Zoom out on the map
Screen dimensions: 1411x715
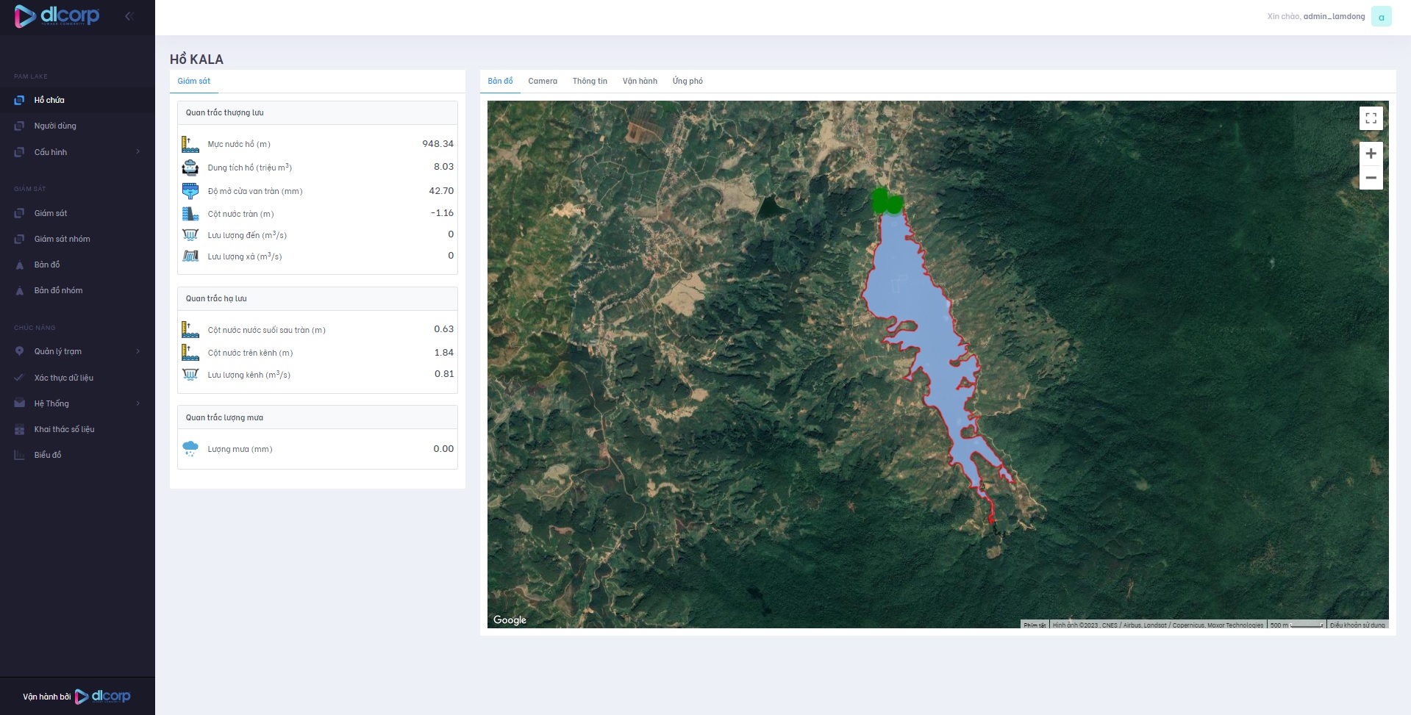tap(1371, 178)
